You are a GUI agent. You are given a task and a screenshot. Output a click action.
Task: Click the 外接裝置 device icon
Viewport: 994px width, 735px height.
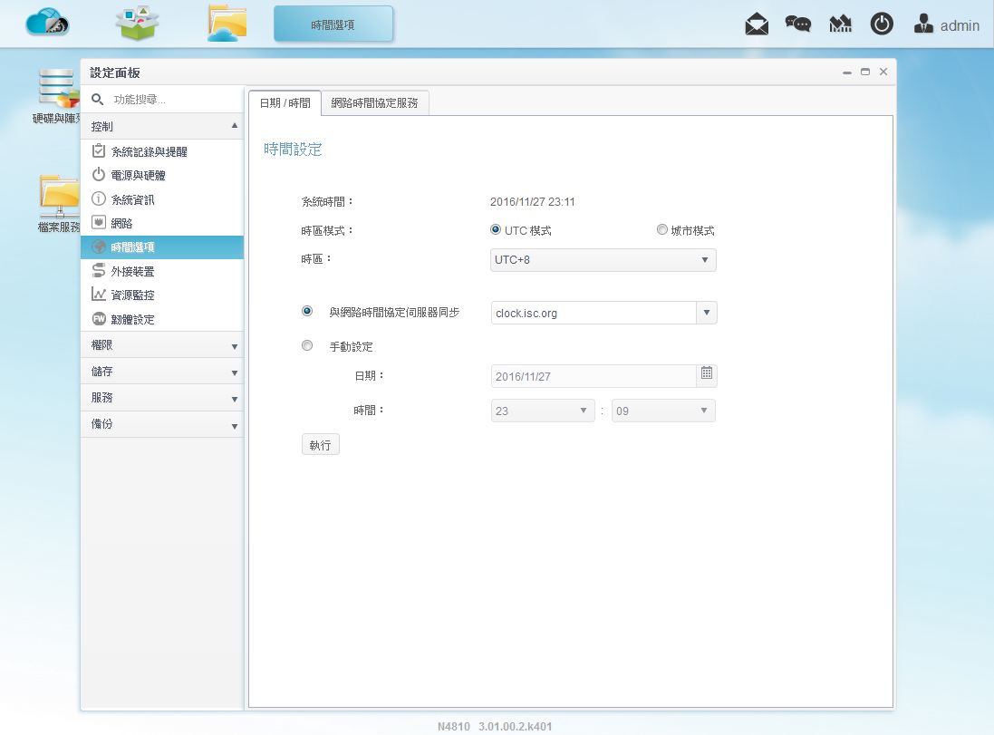98,271
